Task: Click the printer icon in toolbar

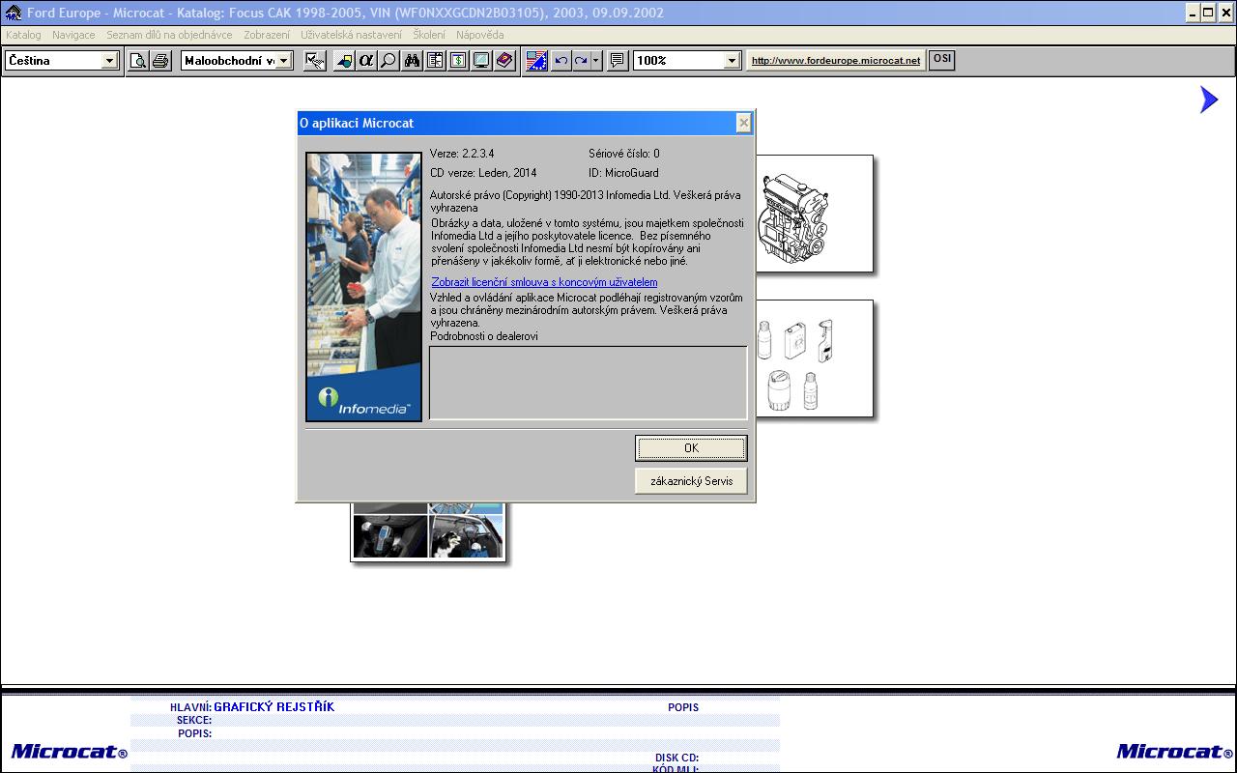Action: tap(160, 61)
